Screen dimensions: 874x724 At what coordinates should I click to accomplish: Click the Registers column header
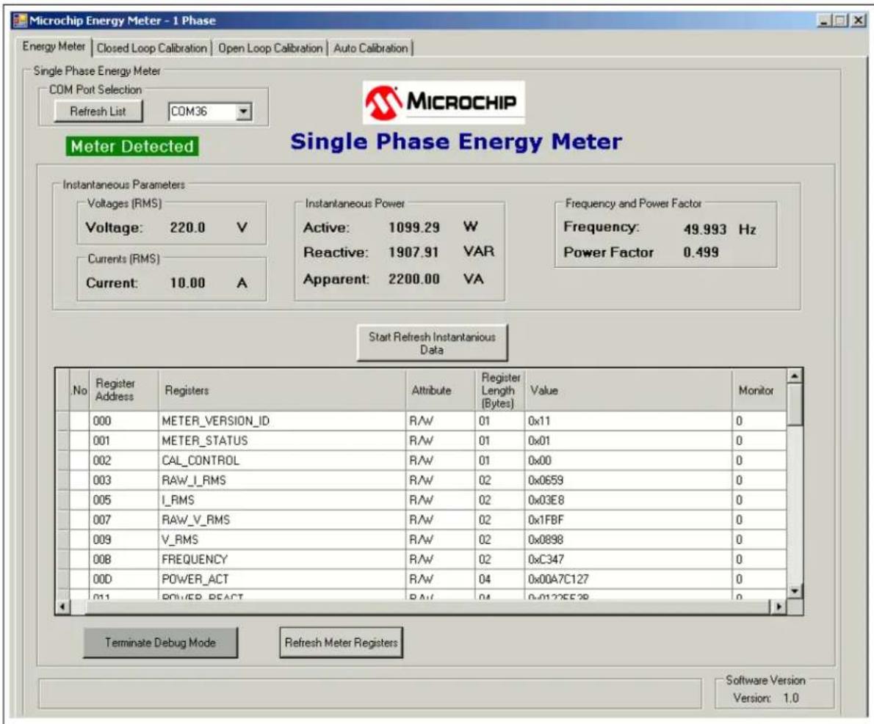point(282,390)
